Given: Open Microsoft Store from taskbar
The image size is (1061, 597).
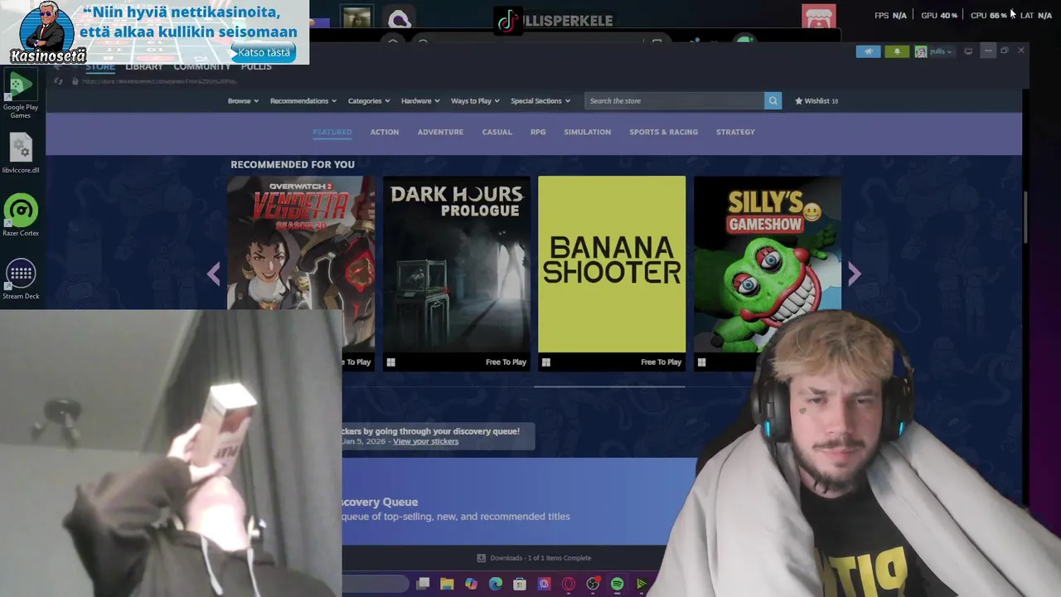Looking at the screenshot, I should (520, 584).
